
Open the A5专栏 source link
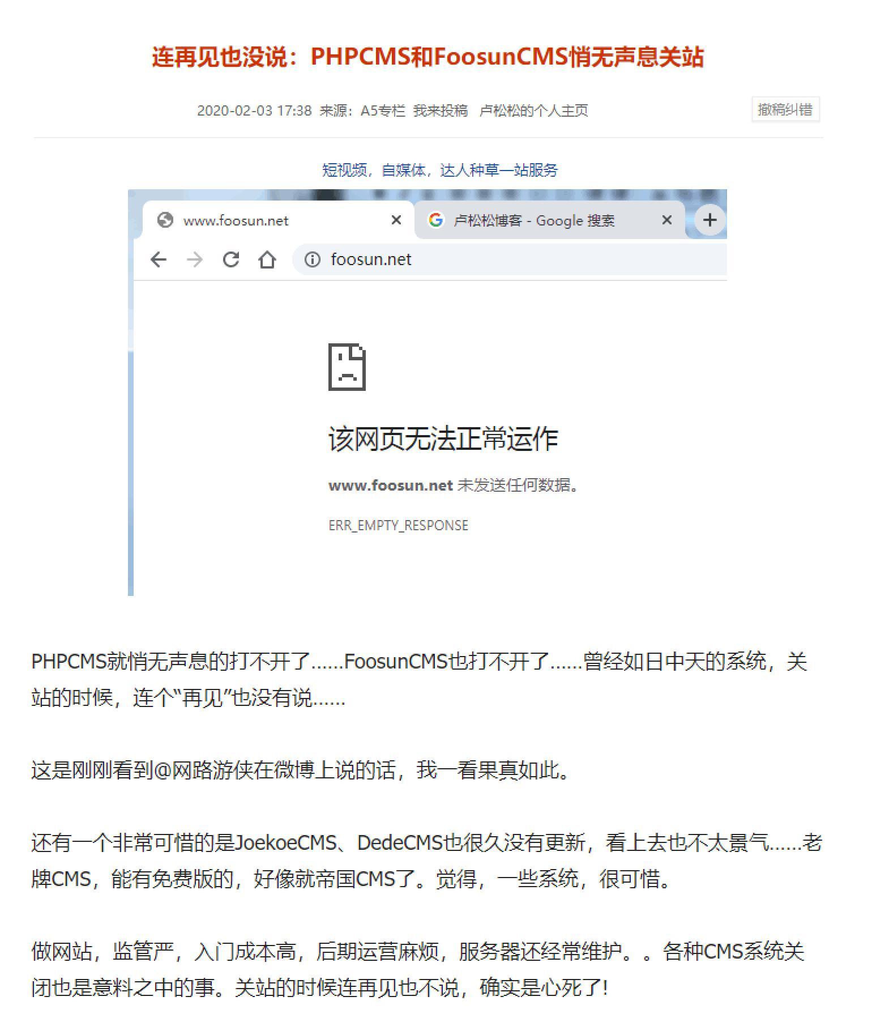[x=383, y=110]
